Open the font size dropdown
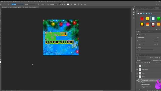Image resolution: width=161 pixels, height=91 pixels. tap(43, 4)
